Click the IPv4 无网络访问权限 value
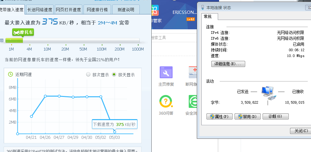The image size is (311, 152). click(x=290, y=33)
